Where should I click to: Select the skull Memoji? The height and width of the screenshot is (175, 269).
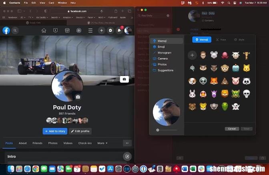coord(246,94)
